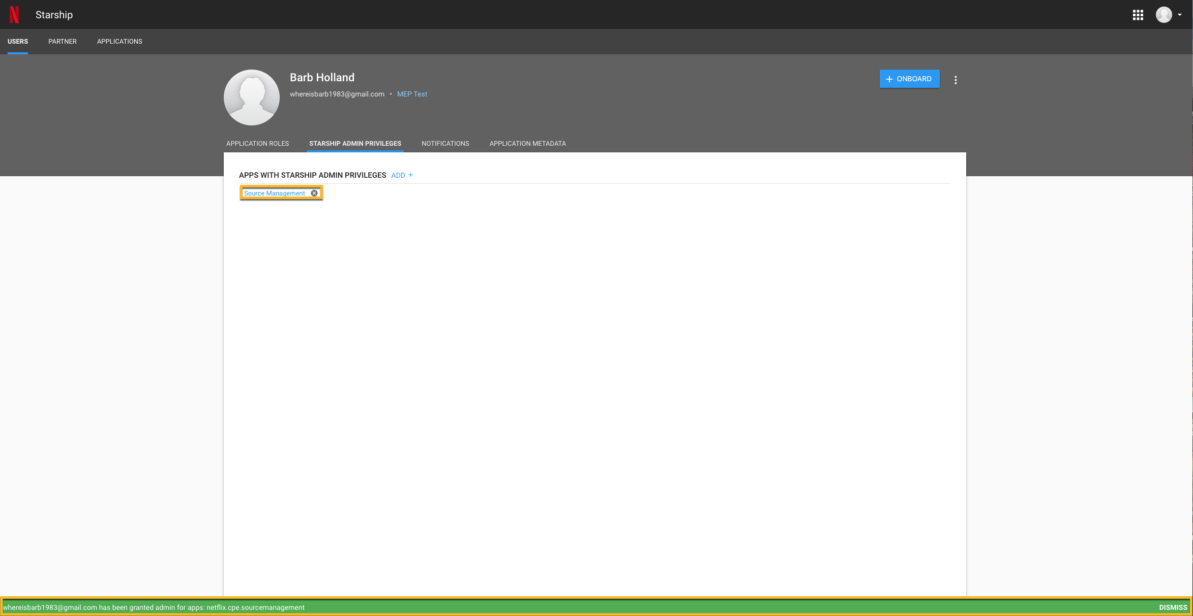Click the granted admin notification message

click(x=154, y=607)
